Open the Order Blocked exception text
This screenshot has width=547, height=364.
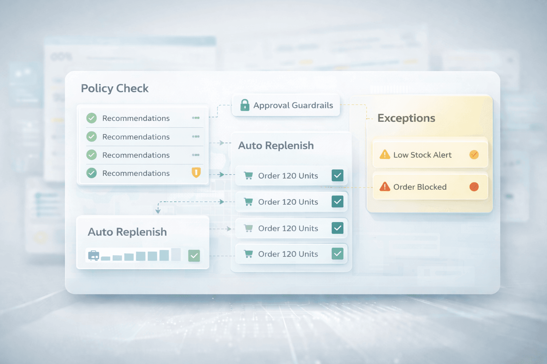click(420, 187)
